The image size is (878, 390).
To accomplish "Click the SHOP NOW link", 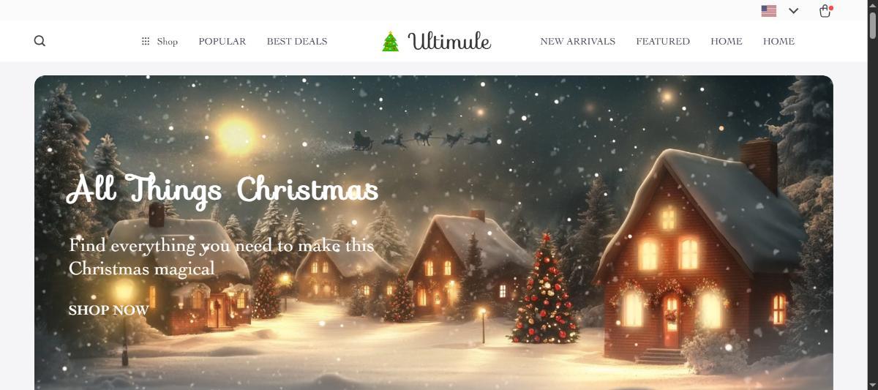I will pyautogui.click(x=108, y=310).
